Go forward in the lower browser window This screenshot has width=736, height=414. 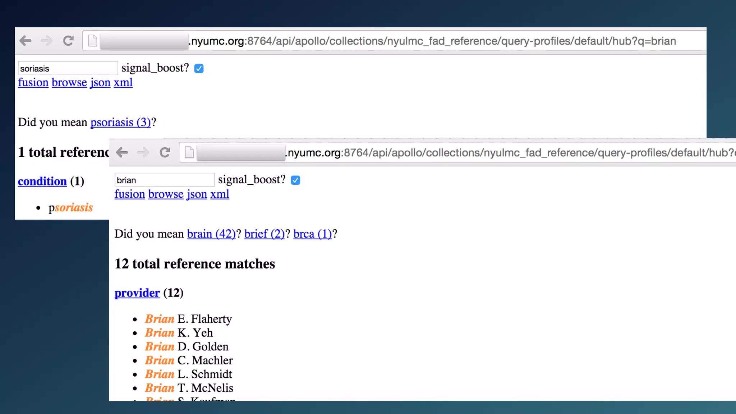click(x=143, y=152)
